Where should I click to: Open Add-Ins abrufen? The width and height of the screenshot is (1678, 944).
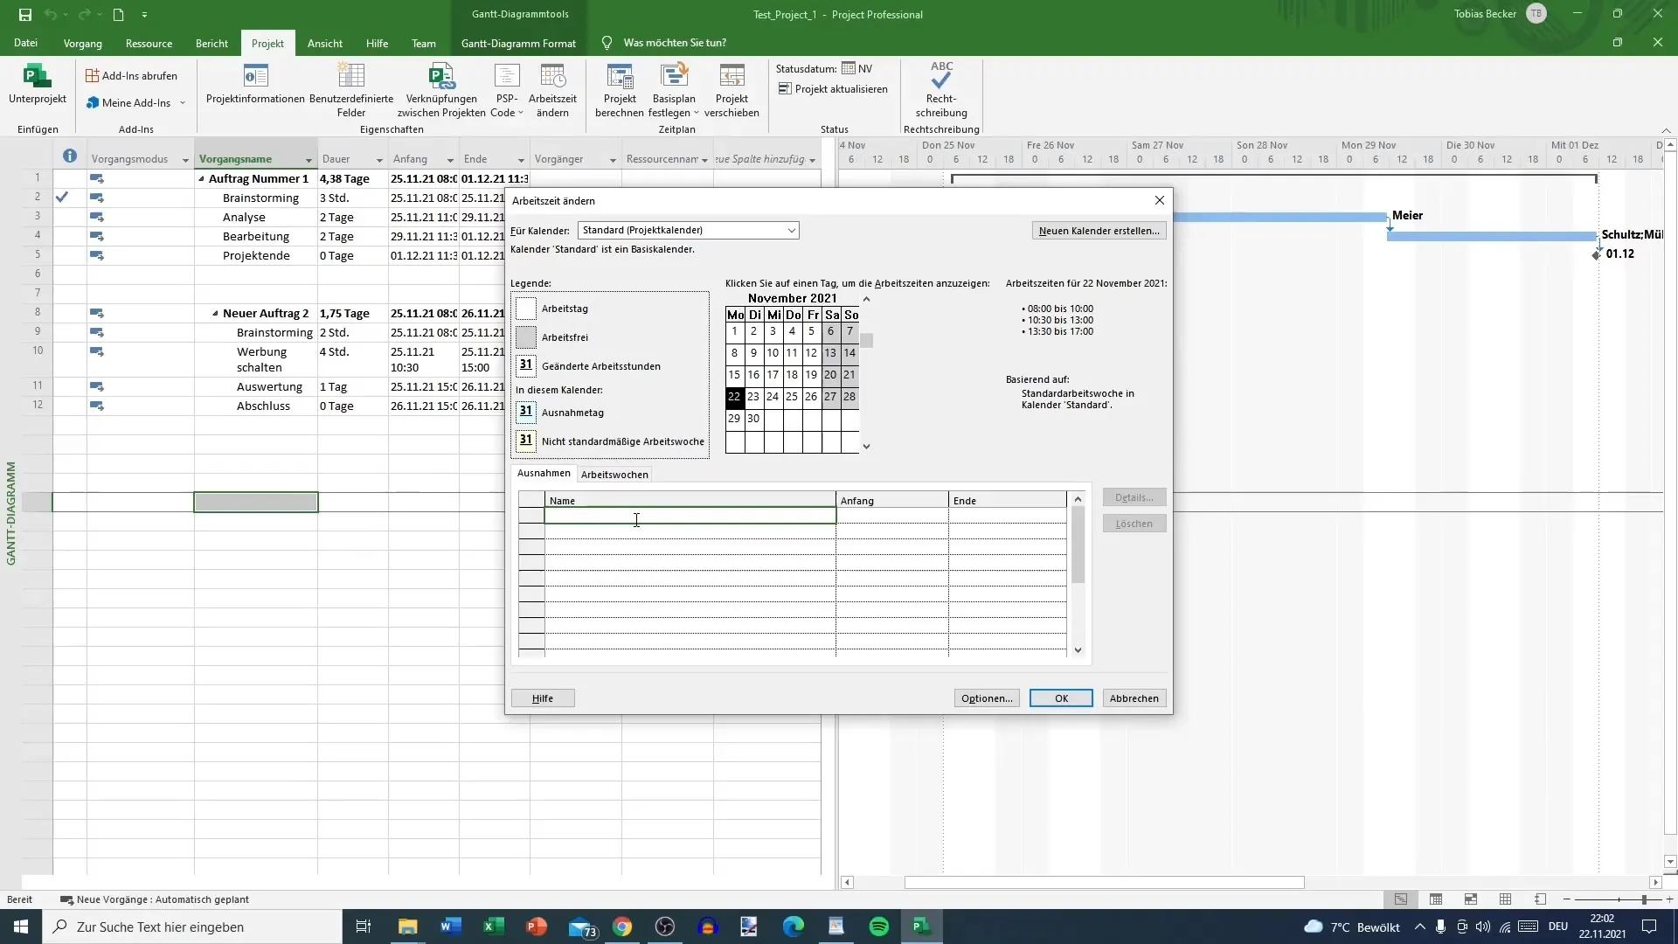coord(131,76)
